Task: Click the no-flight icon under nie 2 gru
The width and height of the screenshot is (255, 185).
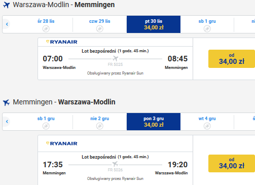Action: [x=100, y=126]
